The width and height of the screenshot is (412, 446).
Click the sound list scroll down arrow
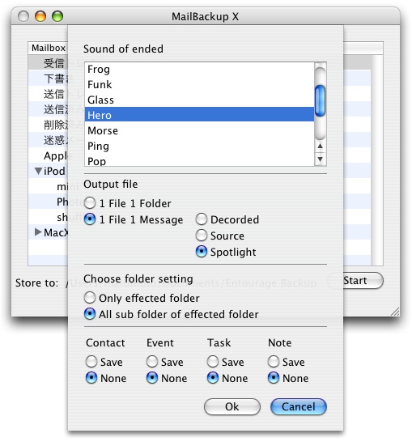coord(320,159)
